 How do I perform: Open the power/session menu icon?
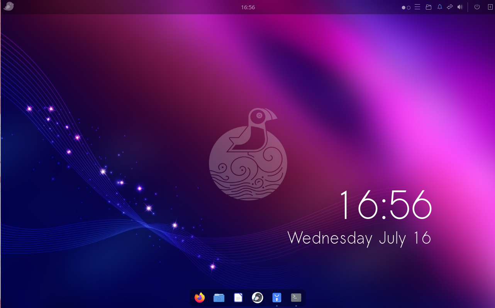(477, 7)
